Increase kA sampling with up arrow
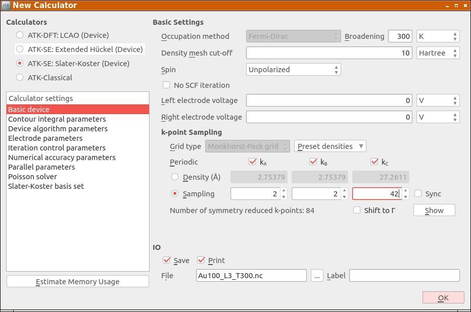The height and width of the screenshot is (312, 471). pyautogui.click(x=284, y=190)
